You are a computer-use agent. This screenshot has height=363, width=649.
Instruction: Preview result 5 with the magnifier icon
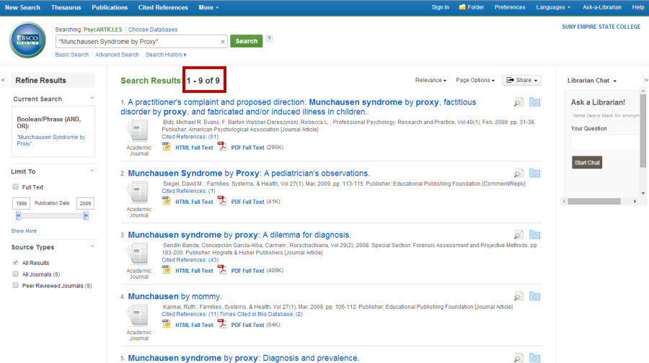518,358
